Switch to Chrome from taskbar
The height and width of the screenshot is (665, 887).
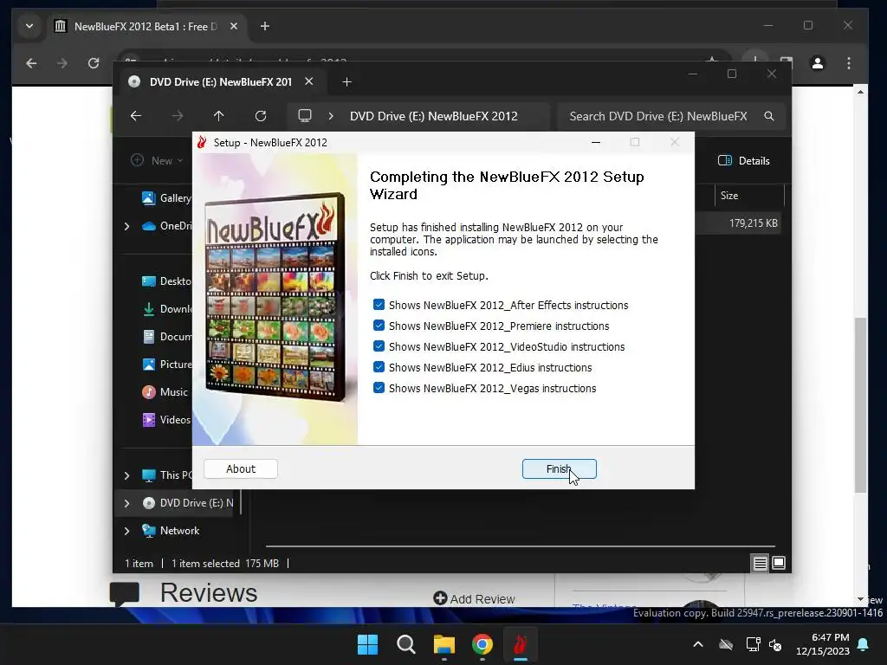(482, 644)
